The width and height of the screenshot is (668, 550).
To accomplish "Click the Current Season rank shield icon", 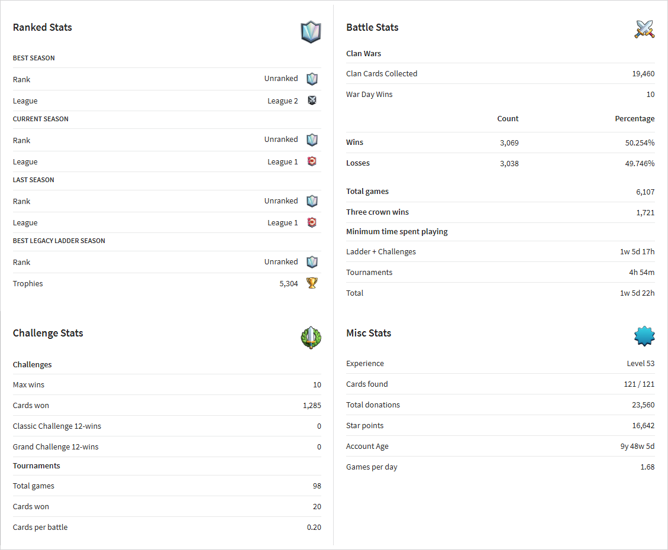I will tap(312, 140).
